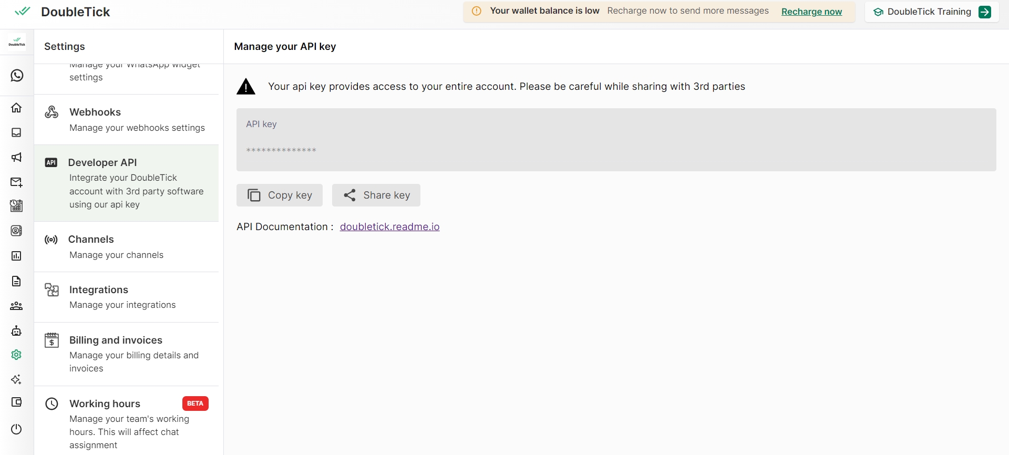This screenshot has height=455, width=1009.
Task: Click the power logout icon
Action: tap(17, 429)
